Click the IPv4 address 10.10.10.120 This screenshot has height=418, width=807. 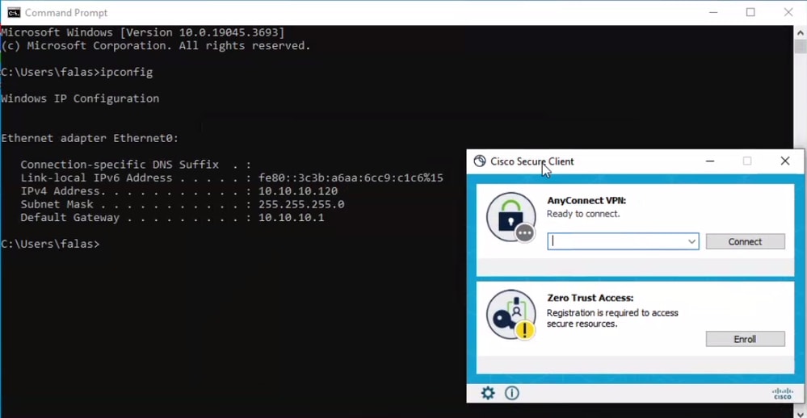298,191
